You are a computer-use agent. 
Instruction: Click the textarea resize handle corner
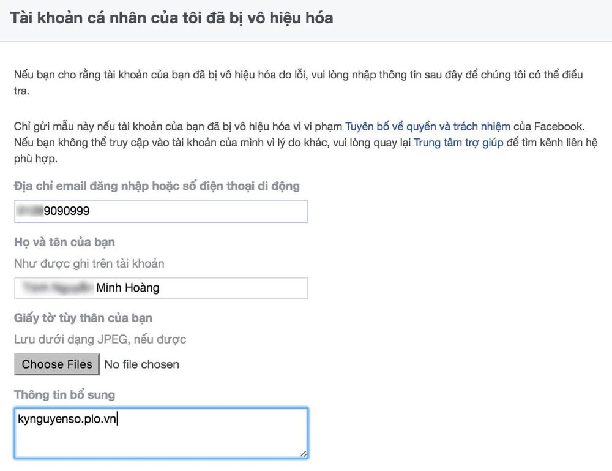(x=302, y=455)
